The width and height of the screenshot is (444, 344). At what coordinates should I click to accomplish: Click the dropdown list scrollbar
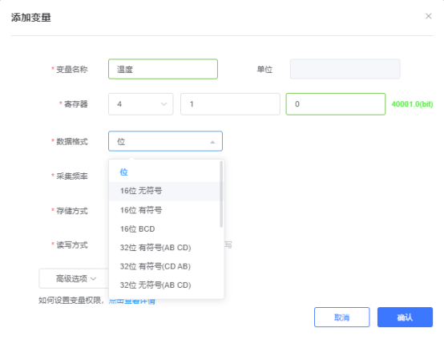221,194
